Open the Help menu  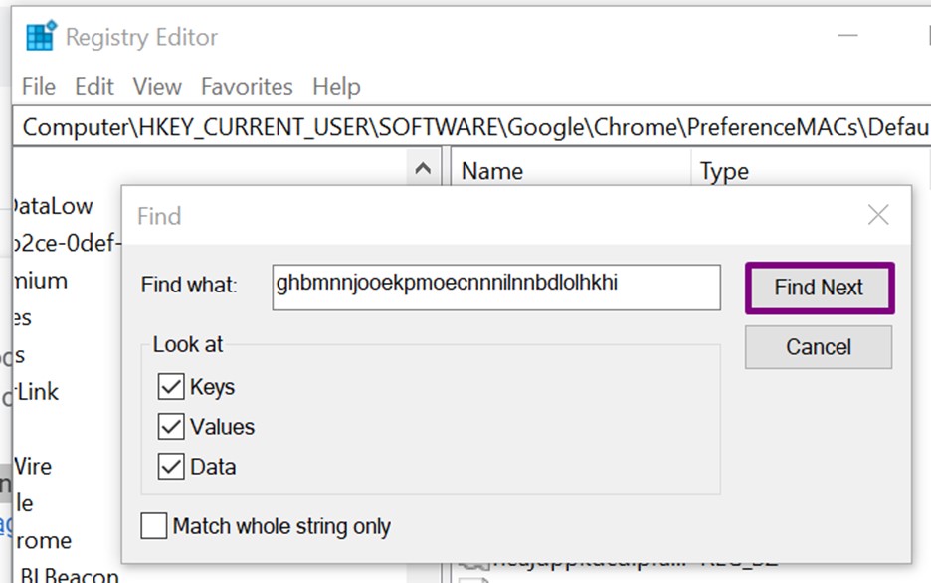336,87
